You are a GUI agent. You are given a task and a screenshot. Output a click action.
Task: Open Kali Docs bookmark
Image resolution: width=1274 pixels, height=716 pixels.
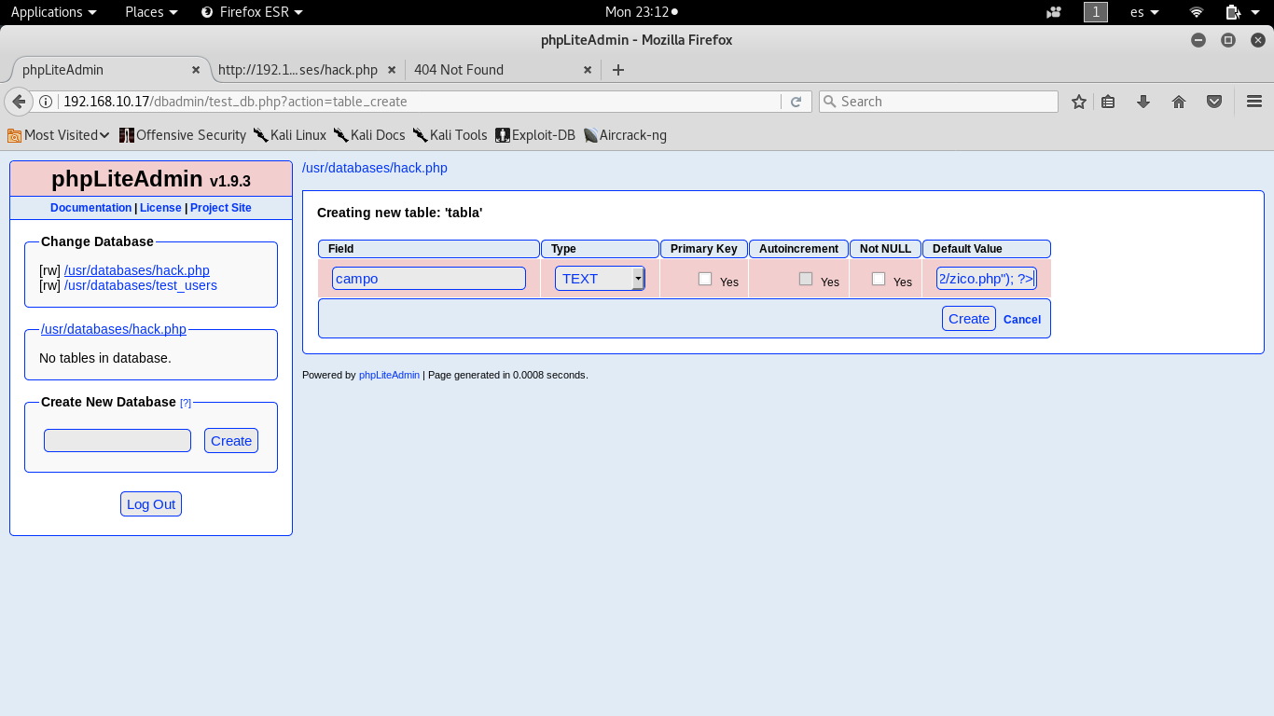point(369,135)
